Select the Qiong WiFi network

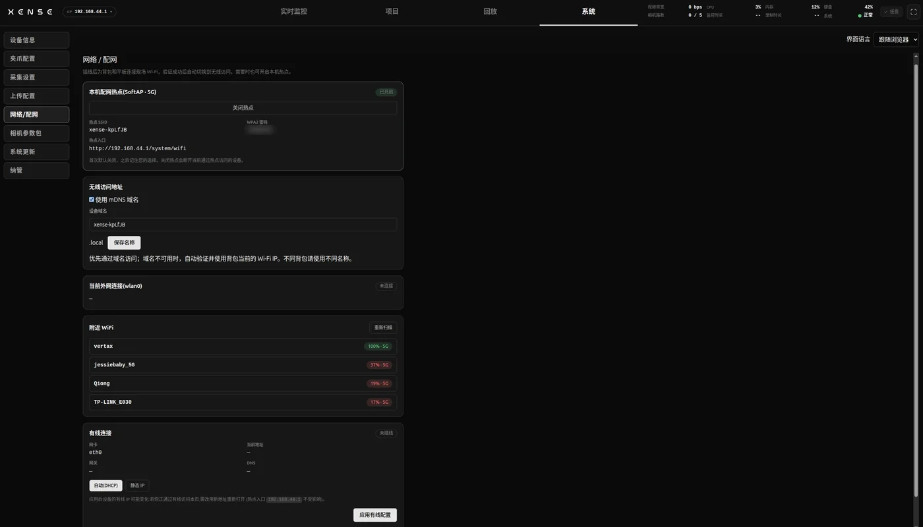pyautogui.click(x=243, y=383)
